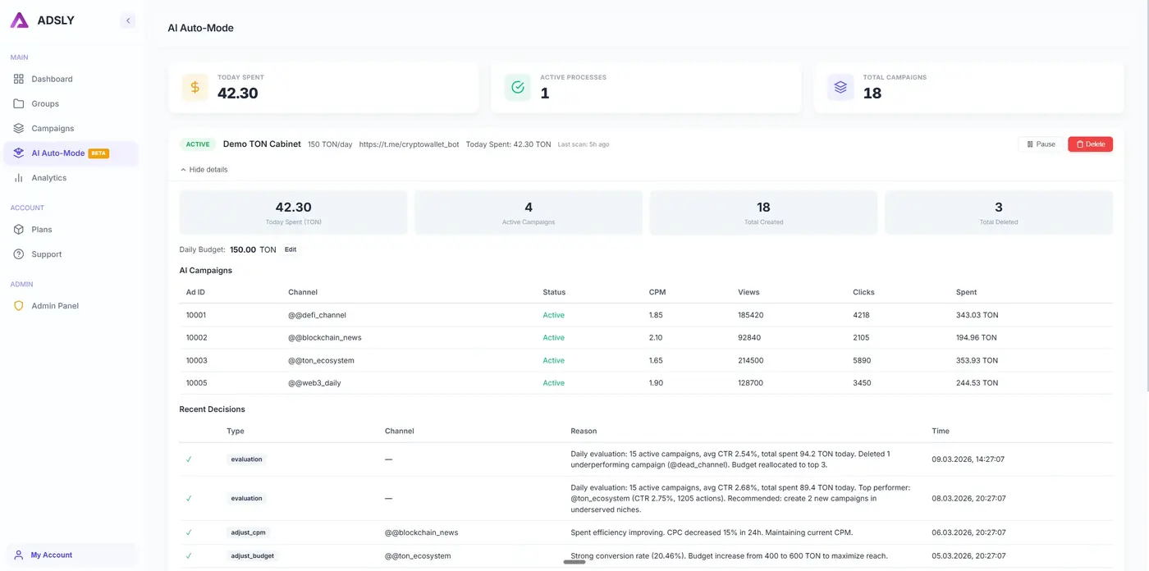Click the Support help icon
The height and width of the screenshot is (571, 1149).
pos(17,254)
